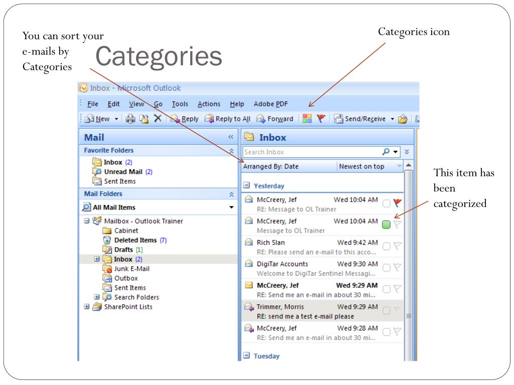Click the Forward button
Screen dimensions: 514x385
point(275,118)
